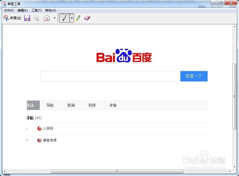Select the Pen tool
This screenshot has height=176, width=239.
64,18
